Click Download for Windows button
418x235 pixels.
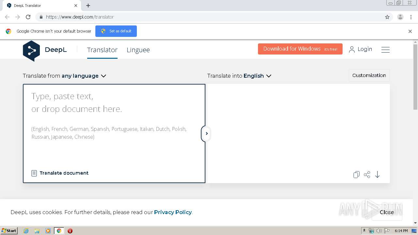pos(300,49)
